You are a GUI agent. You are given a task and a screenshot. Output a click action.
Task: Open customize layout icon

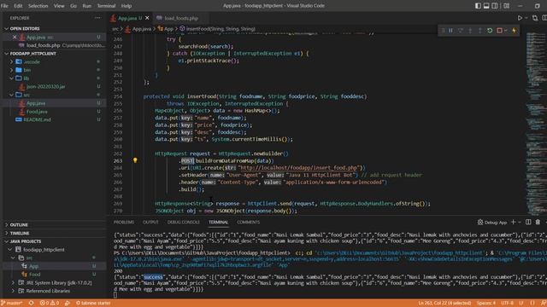coord(506,6)
